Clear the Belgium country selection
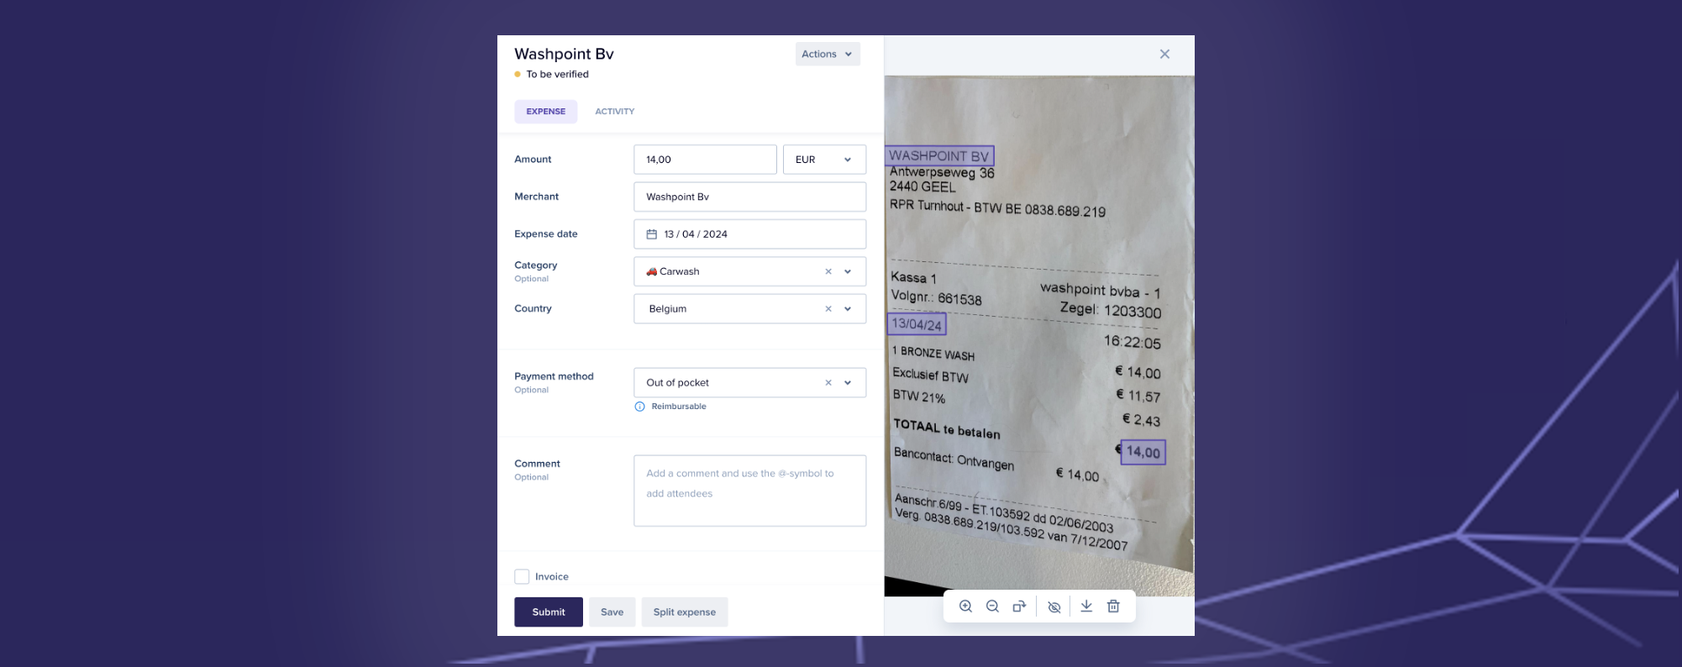 pos(828,309)
